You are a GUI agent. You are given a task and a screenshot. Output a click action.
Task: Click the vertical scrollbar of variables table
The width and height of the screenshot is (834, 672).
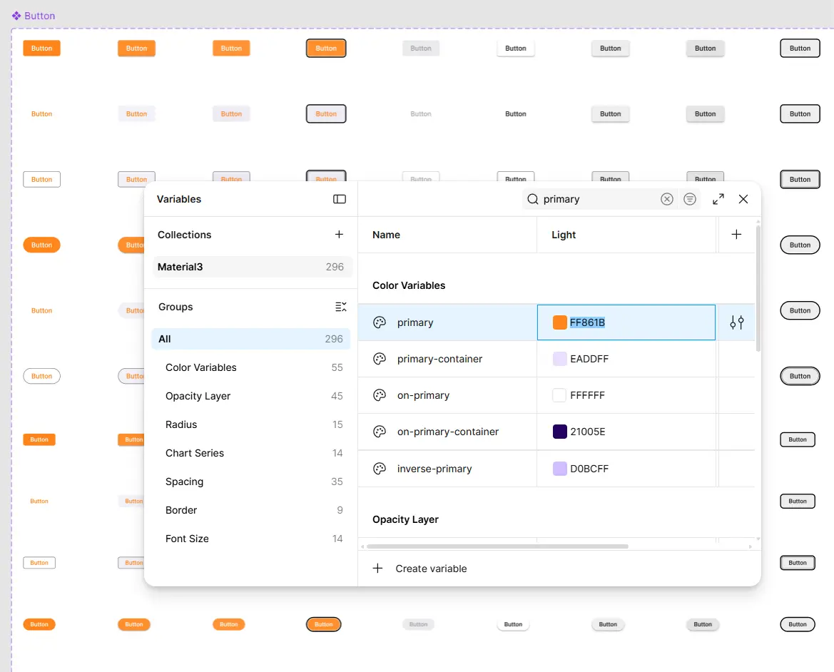(x=758, y=289)
